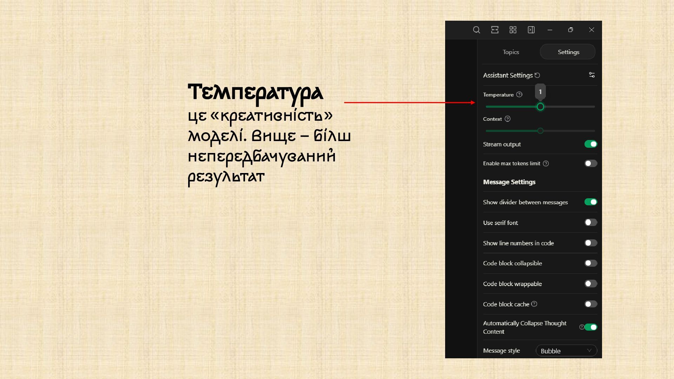Click help icon beside Enable max tokens limit
This screenshot has width=674, height=379.
[x=546, y=164]
